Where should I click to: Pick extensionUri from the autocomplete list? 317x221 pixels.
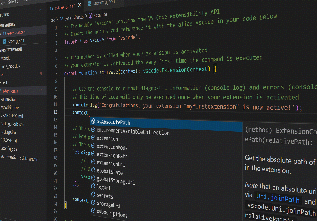[x=111, y=164]
